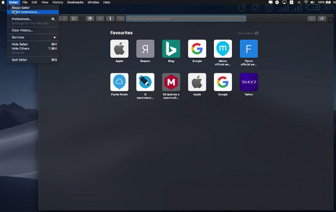Open Preferences… from Safari menu
The image size is (336, 212).
33,19
